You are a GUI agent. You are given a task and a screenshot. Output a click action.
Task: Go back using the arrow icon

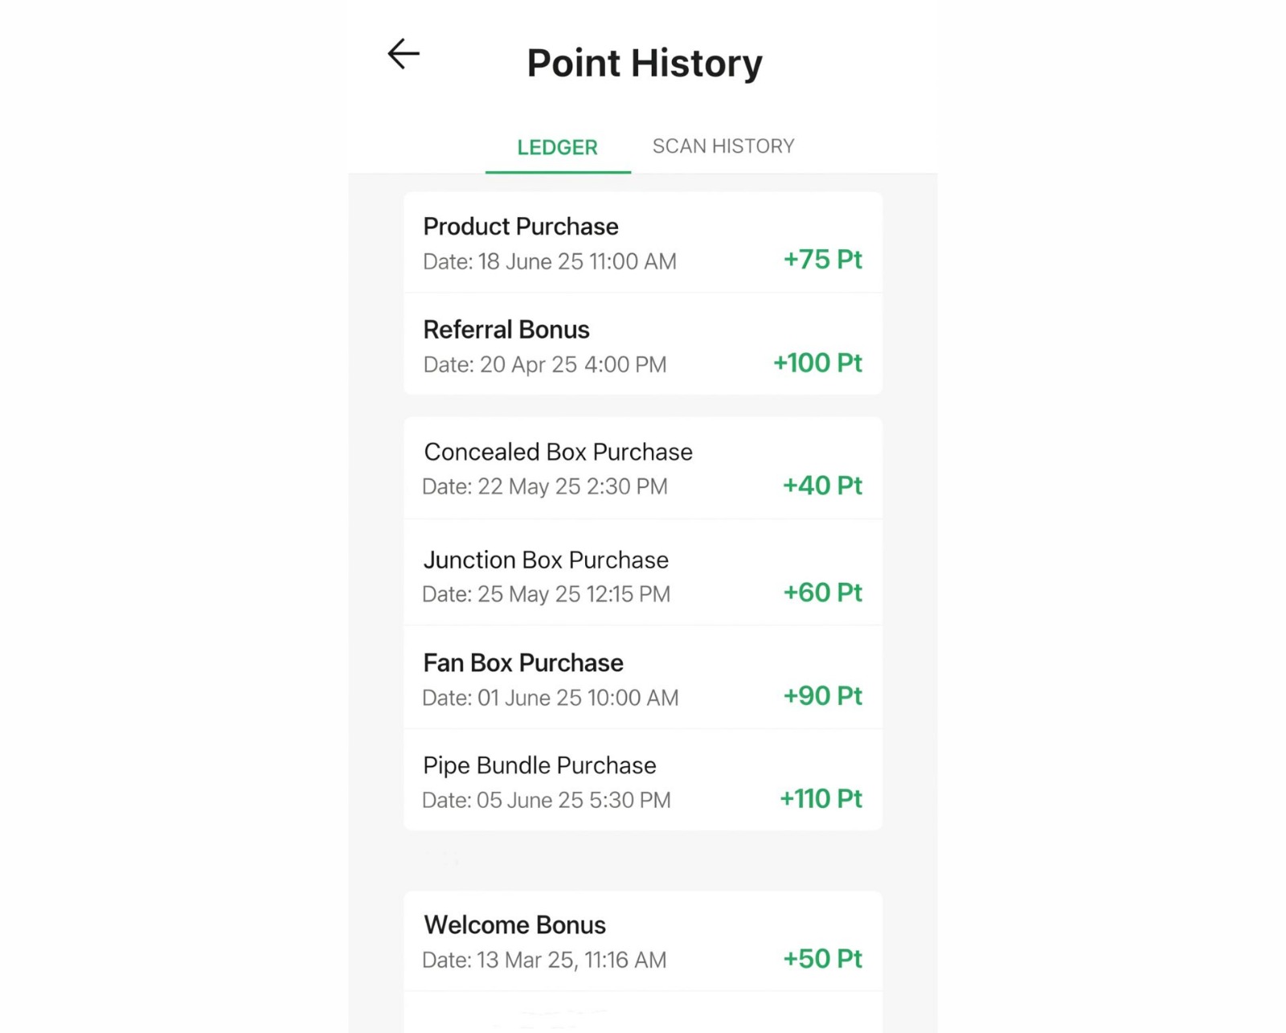[403, 55]
